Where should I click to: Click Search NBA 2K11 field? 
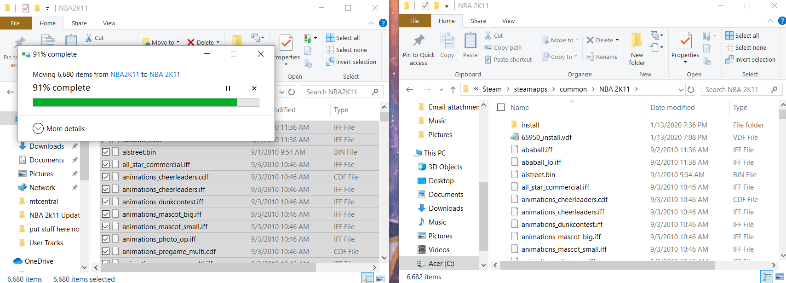[x=741, y=89]
